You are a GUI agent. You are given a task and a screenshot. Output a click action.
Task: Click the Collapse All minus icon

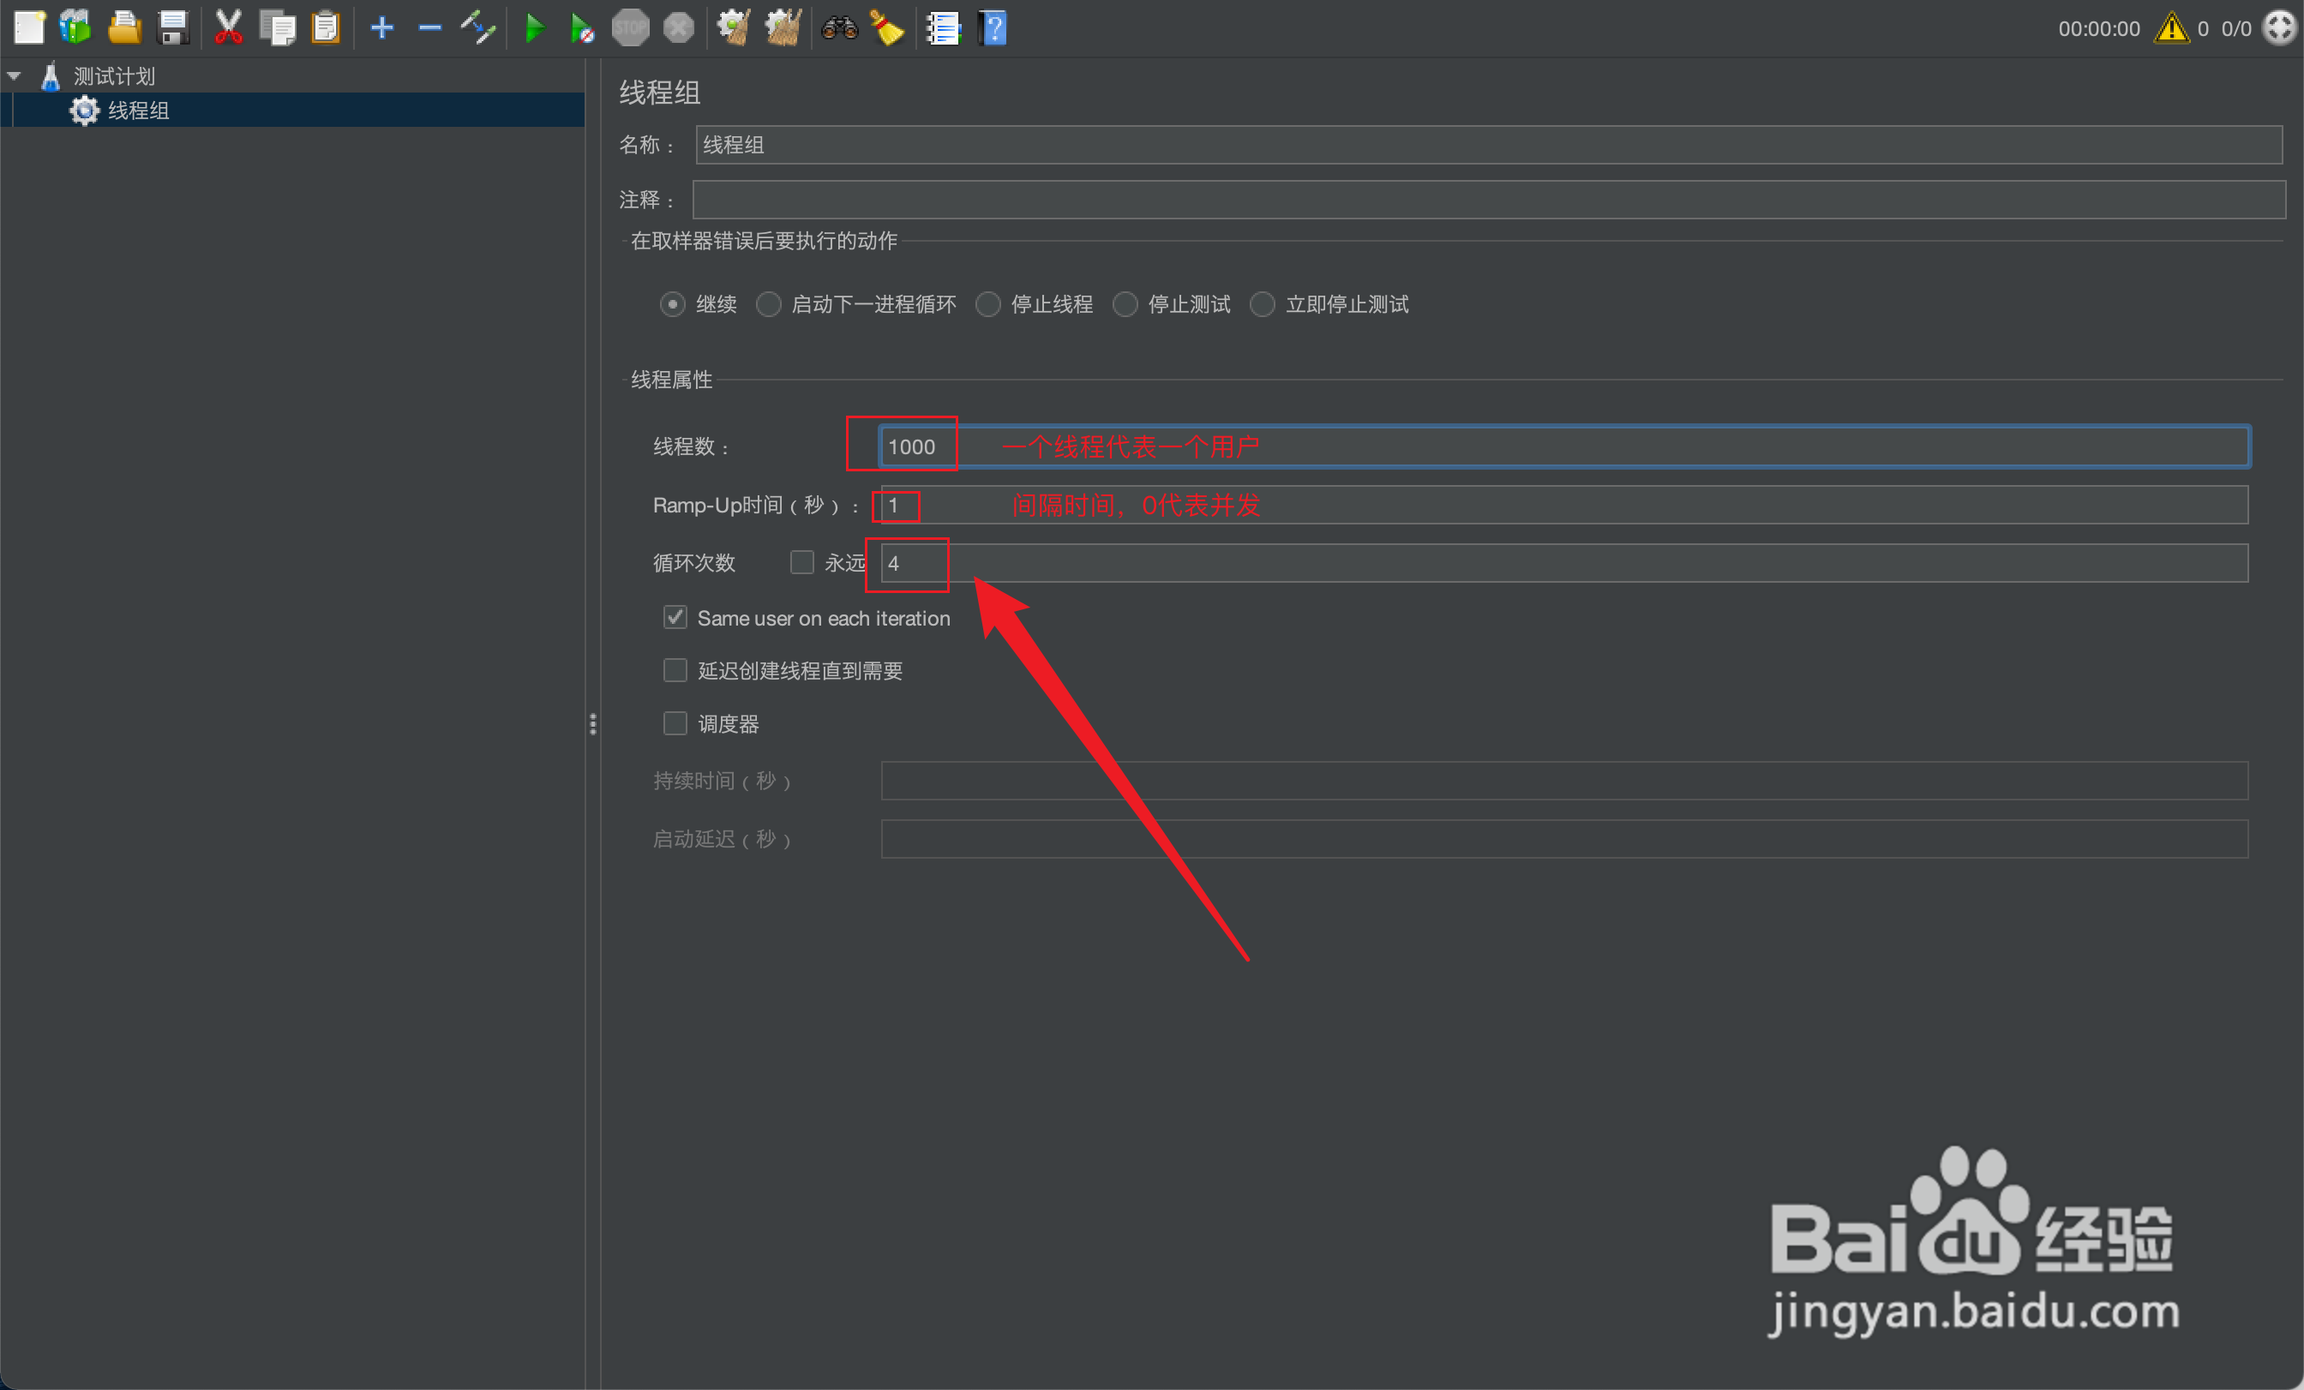tap(429, 28)
